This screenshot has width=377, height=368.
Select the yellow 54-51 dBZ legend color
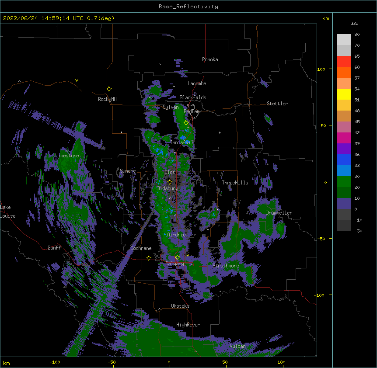tap(344, 94)
